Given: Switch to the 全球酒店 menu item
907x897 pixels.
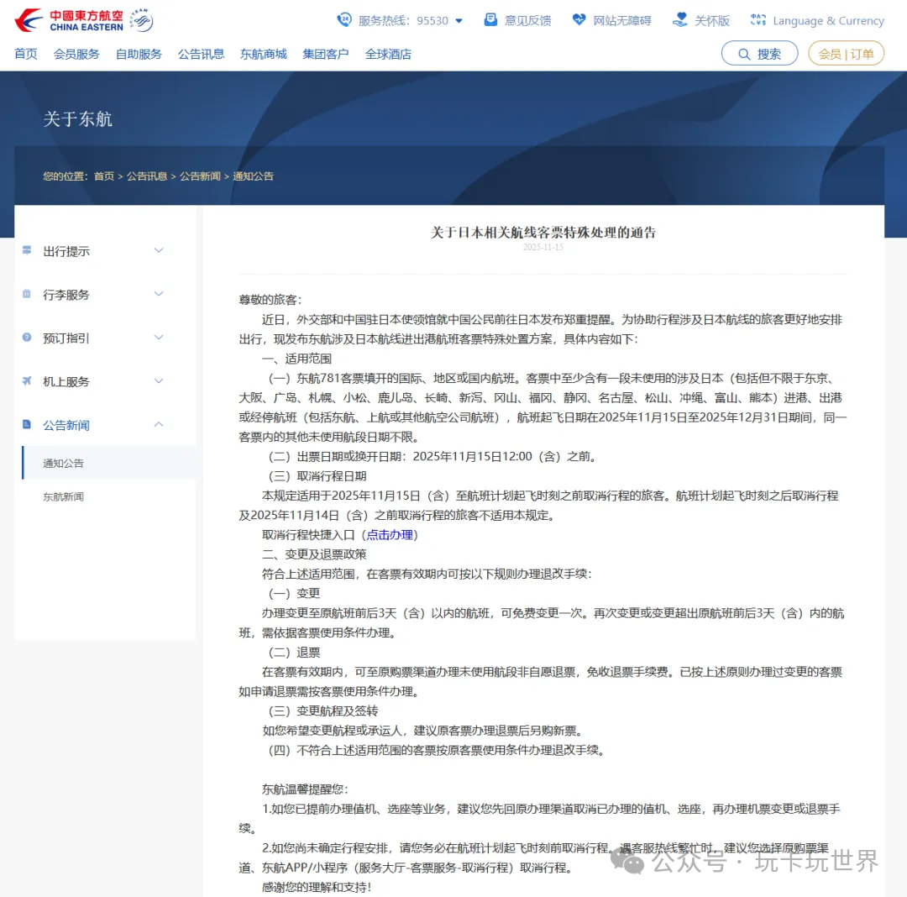Looking at the screenshot, I should (389, 54).
